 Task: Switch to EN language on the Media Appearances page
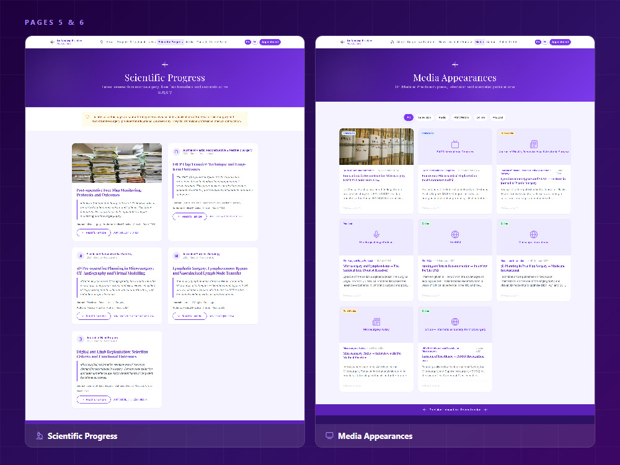[x=538, y=42]
